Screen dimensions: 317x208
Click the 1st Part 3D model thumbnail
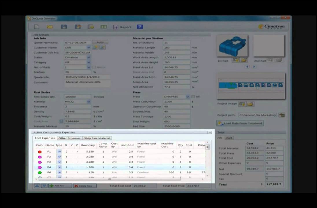click(x=232, y=46)
